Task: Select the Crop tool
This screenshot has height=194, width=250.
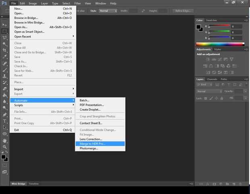Action: (x=4, y=50)
